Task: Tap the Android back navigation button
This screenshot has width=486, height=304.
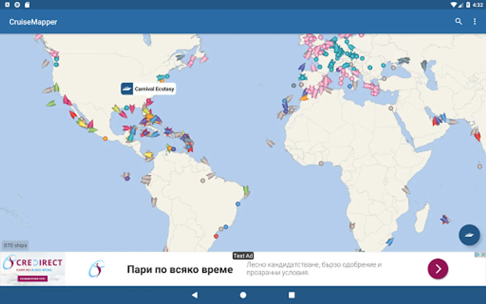Action: [195, 295]
